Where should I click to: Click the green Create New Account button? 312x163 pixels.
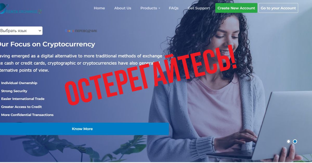click(236, 8)
